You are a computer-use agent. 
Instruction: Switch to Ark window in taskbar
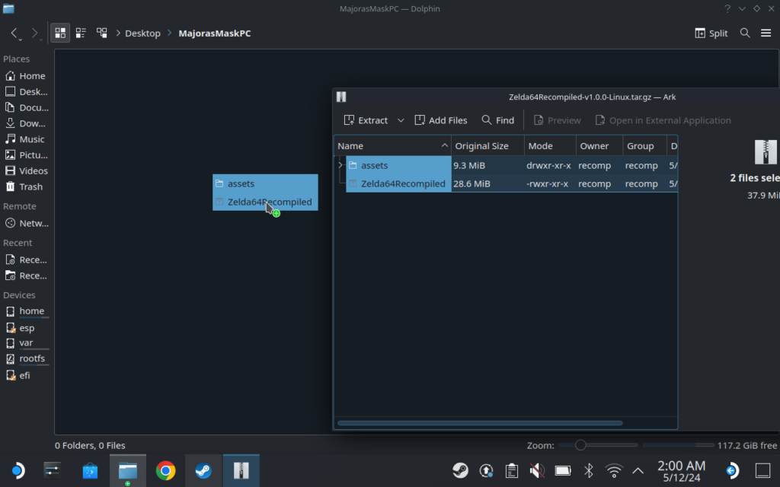pos(241,470)
